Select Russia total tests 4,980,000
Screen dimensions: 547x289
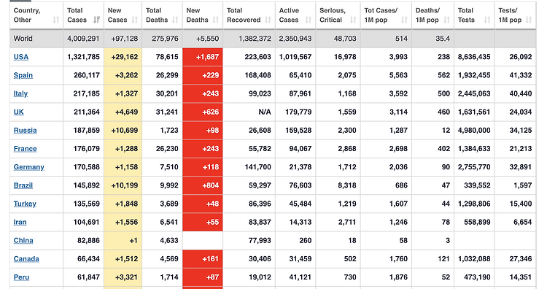click(x=474, y=131)
